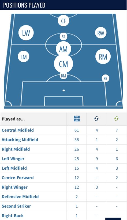Click the DM position circle

click(x=63, y=76)
